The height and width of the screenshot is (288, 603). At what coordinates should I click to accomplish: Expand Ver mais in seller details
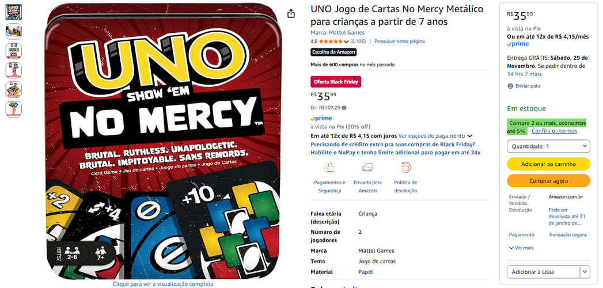[521, 248]
